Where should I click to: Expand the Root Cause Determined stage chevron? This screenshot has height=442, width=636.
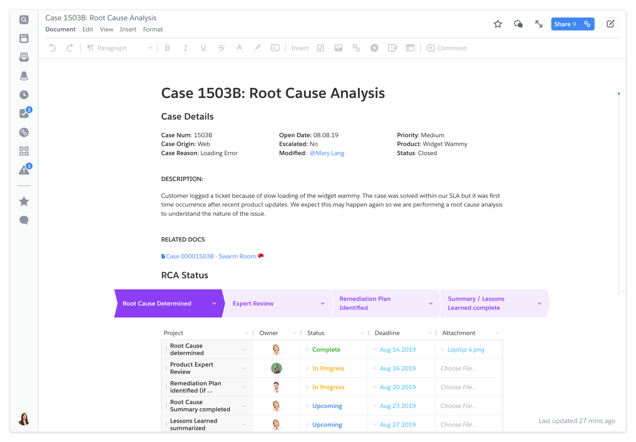[x=214, y=303]
